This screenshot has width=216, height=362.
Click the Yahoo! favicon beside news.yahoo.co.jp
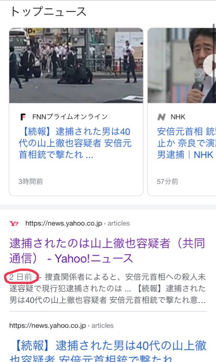(x=14, y=224)
